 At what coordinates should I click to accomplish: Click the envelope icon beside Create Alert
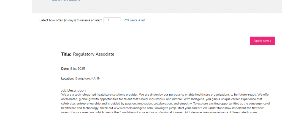pyautogui.click(x=126, y=20)
